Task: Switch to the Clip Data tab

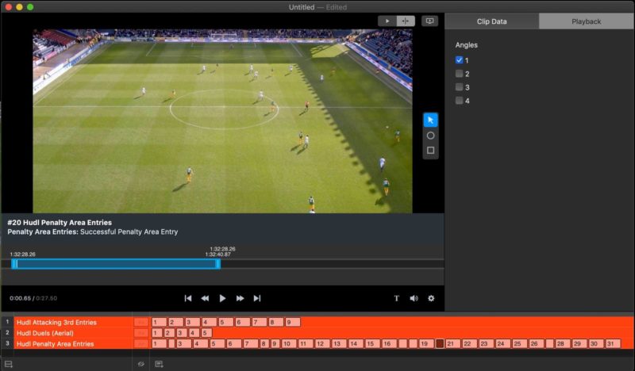Action: [x=491, y=21]
